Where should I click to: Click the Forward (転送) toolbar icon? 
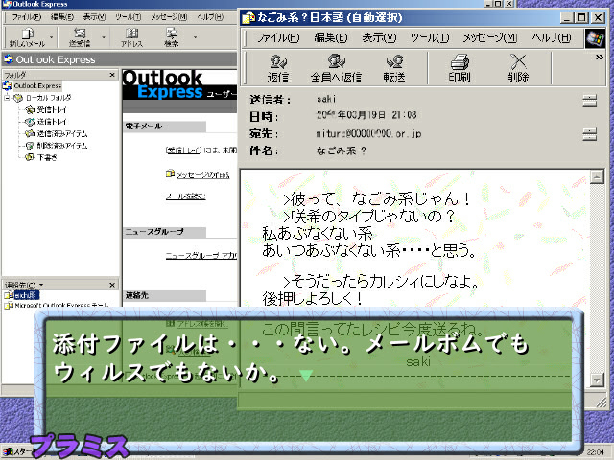point(393,66)
